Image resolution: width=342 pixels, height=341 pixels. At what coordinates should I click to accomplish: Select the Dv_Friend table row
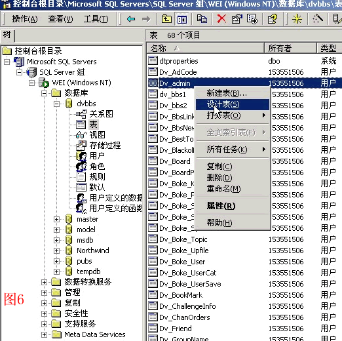click(x=244, y=329)
